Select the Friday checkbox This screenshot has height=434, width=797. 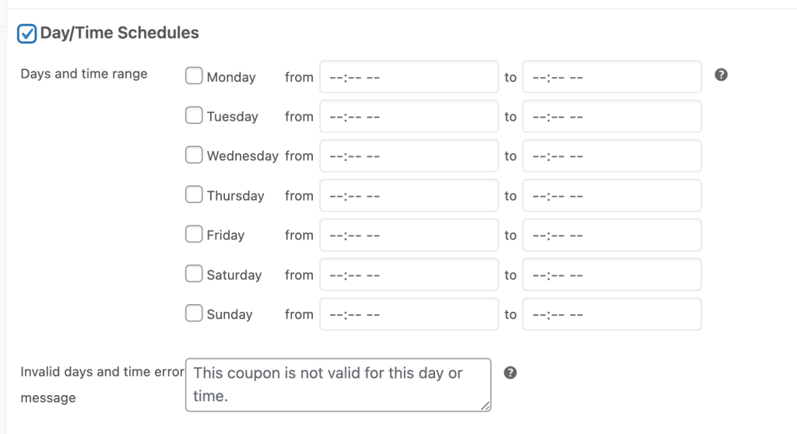[x=194, y=234]
